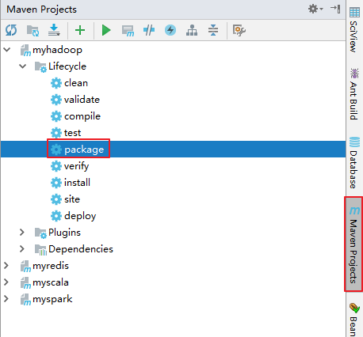Download sources and documentation icon
This screenshot has height=337, width=363.
[x=54, y=30]
